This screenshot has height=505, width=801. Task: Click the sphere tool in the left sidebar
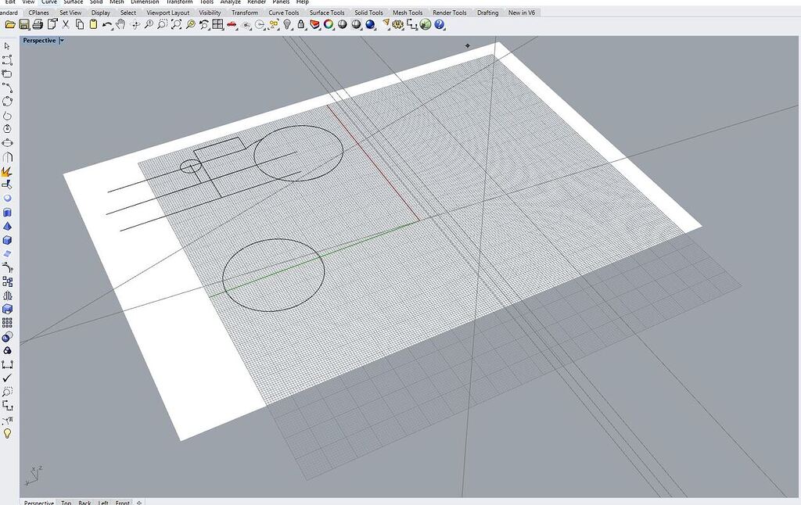tap(8, 198)
